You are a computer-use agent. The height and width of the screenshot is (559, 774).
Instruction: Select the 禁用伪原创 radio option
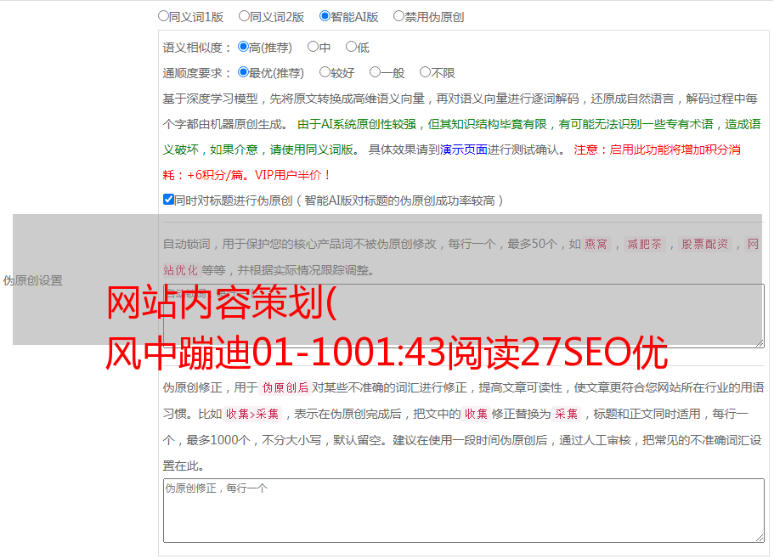point(398,16)
